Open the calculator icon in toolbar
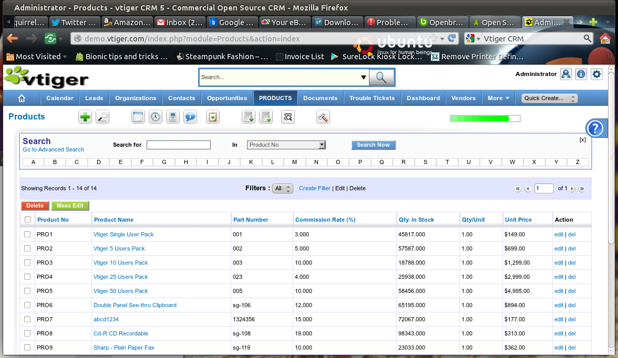The image size is (618, 358). 172,117
